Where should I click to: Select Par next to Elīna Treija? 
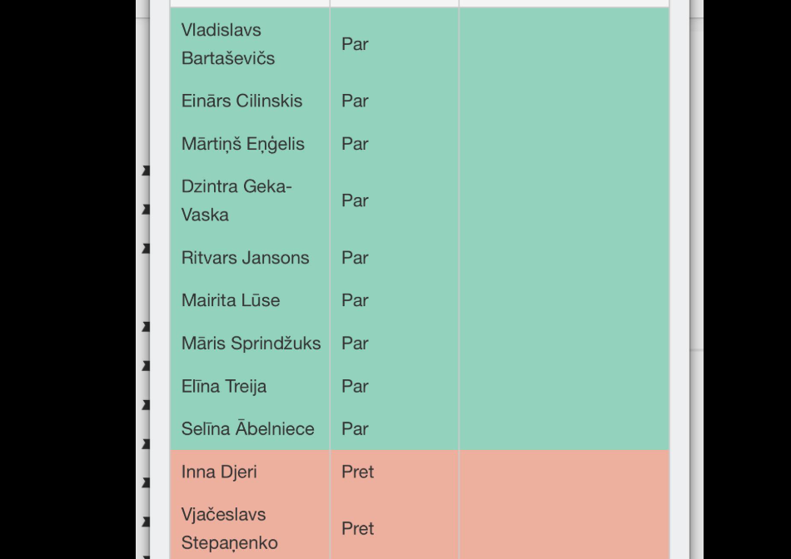(355, 386)
